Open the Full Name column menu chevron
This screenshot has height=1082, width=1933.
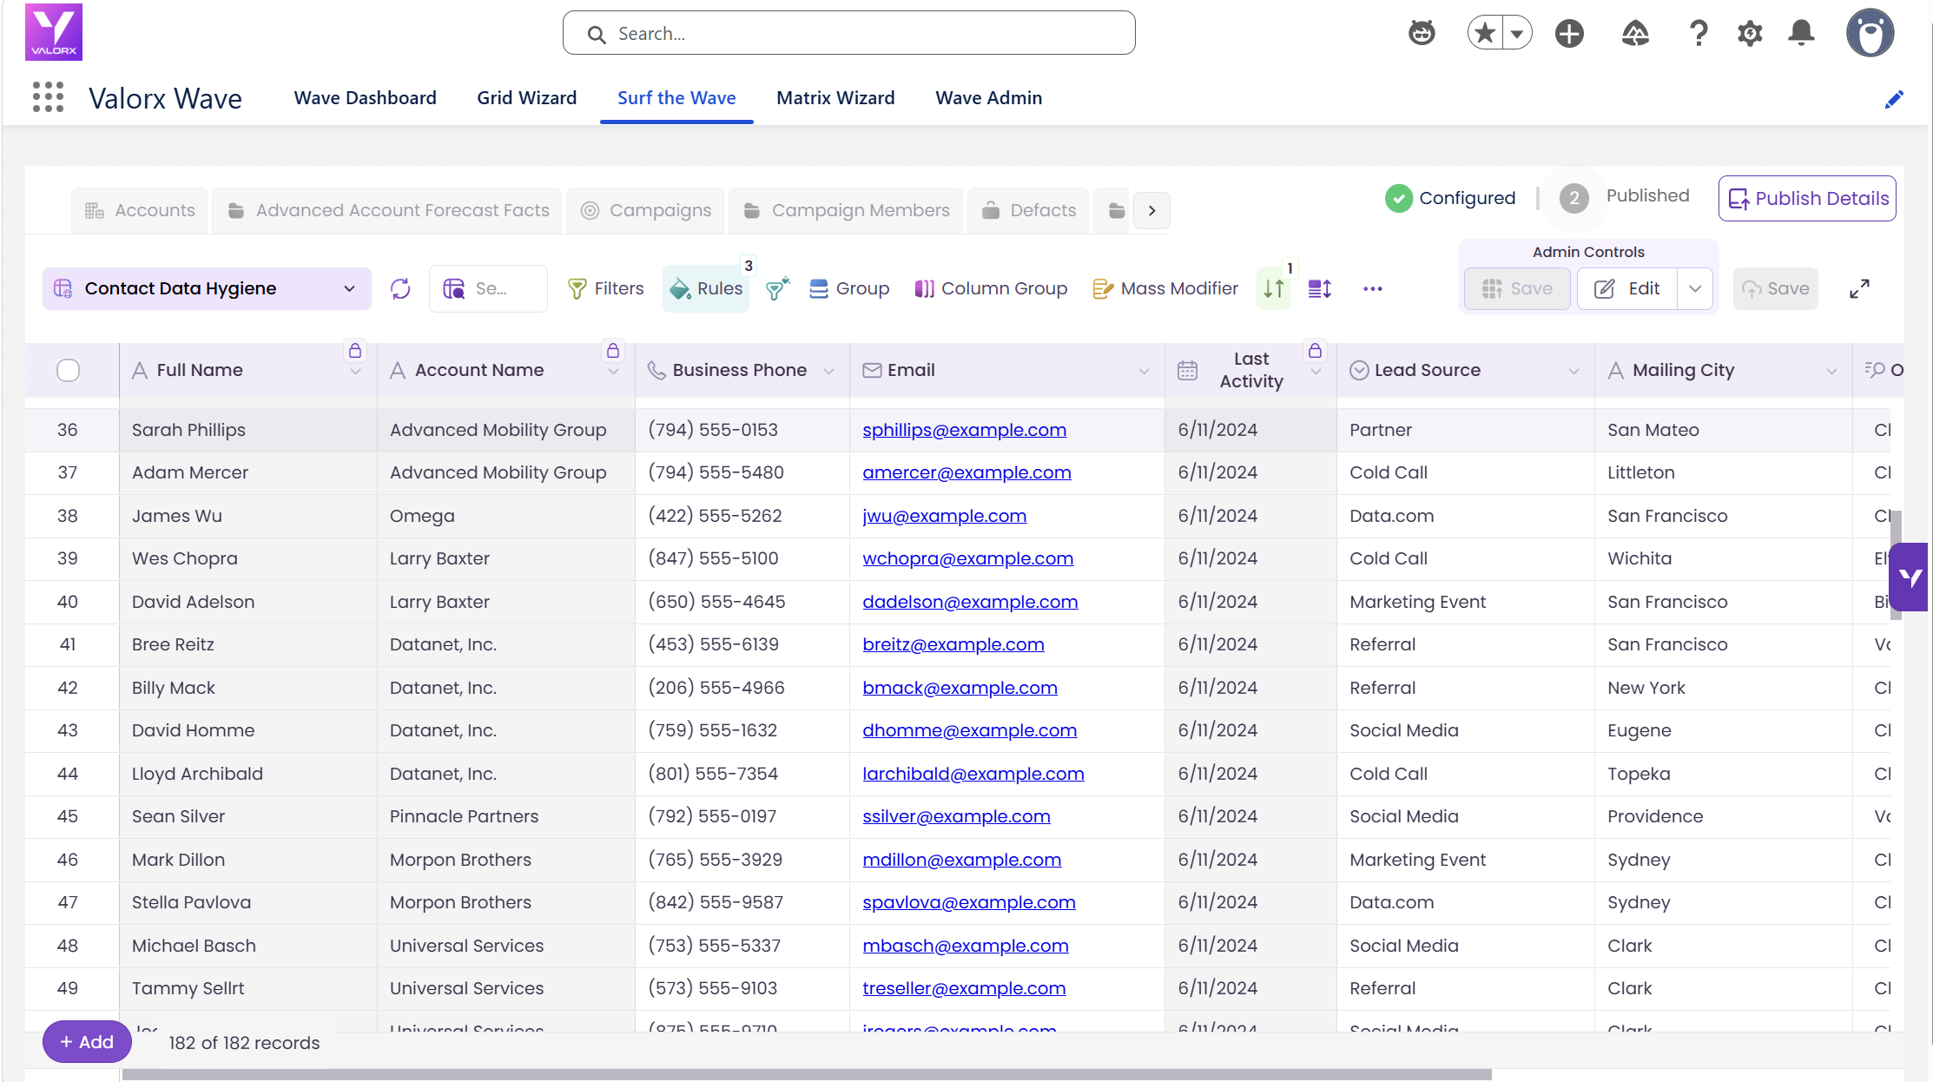tap(355, 372)
